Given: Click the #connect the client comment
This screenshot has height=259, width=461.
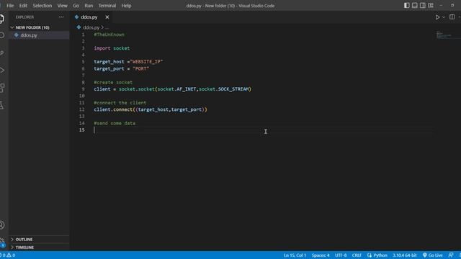Looking at the screenshot, I should (x=120, y=103).
